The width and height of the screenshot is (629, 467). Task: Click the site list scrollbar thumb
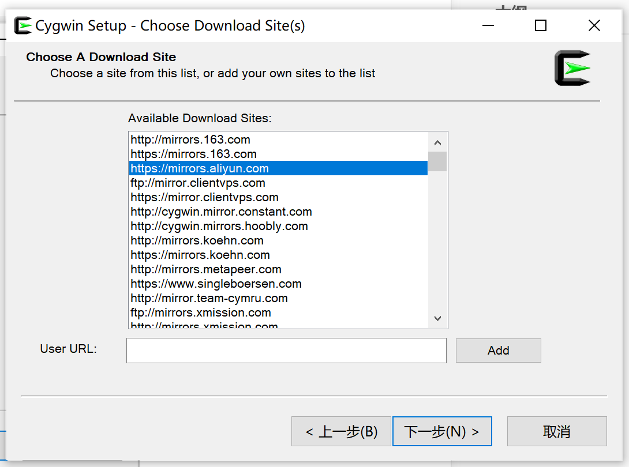[x=437, y=161]
